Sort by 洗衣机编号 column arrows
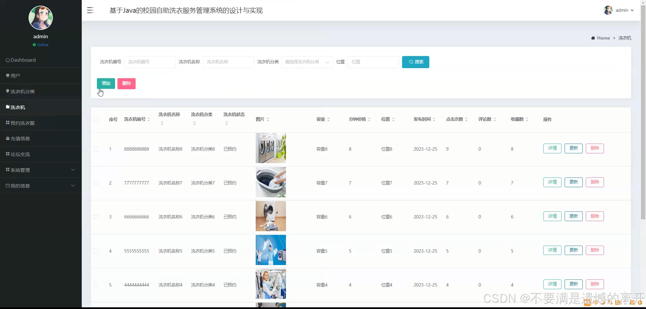Viewport: 646px width, 309px height. coord(149,119)
